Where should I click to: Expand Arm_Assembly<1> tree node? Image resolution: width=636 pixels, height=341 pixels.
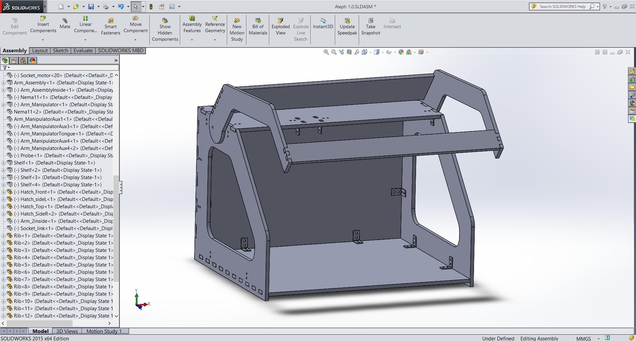click(x=3, y=83)
